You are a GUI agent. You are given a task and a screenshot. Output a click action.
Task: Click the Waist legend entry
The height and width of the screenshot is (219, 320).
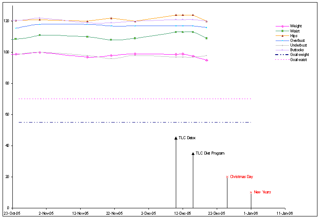click(288, 31)
